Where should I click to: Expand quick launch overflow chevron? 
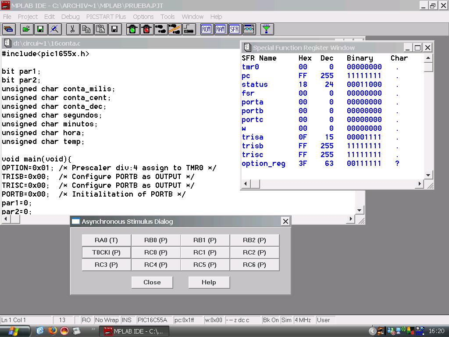(x=93, y=329)
